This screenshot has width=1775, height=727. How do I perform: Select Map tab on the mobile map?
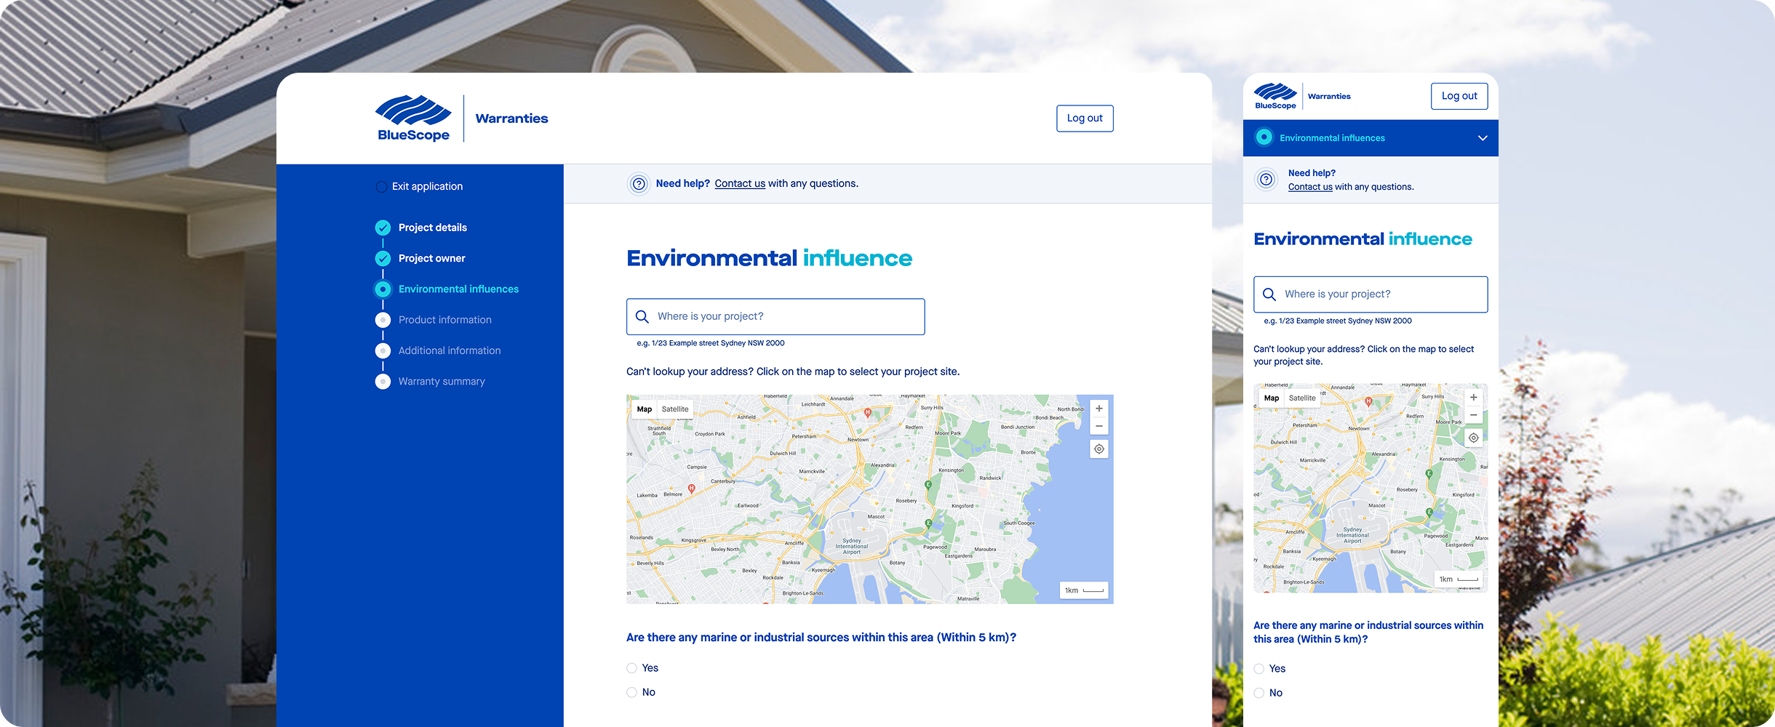point(1271,398)
